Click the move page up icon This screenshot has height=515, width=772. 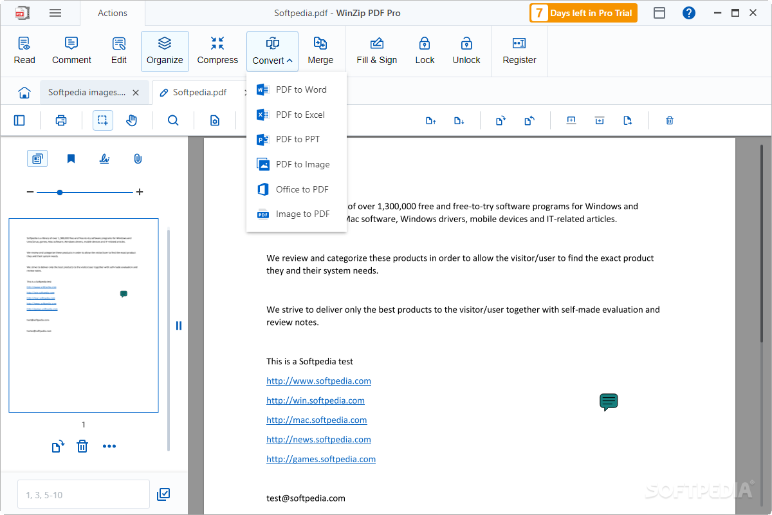coord(431,120)
